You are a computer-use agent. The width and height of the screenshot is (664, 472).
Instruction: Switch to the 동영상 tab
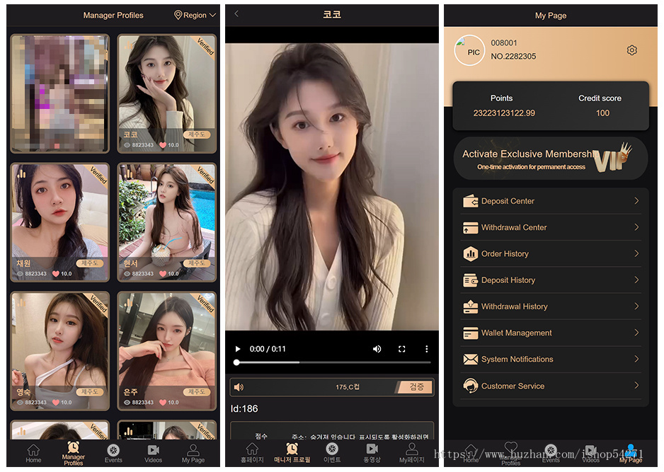(x=372, y=453)
